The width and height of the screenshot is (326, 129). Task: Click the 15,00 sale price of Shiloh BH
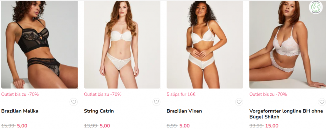(x=272, y=126)
